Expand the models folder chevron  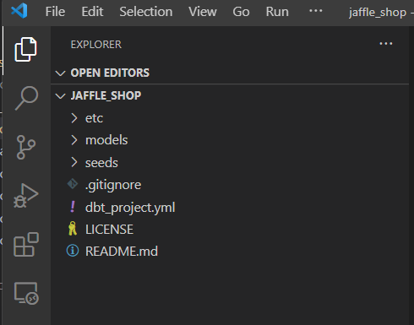74,140
